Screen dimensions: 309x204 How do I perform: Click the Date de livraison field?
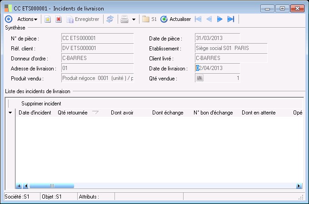(x=217, y=68)
